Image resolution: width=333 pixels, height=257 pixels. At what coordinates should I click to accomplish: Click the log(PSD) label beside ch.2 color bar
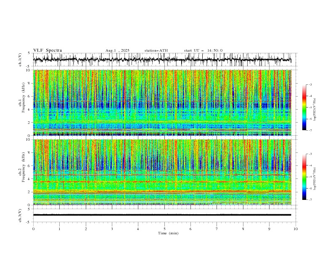coord(314,179)
